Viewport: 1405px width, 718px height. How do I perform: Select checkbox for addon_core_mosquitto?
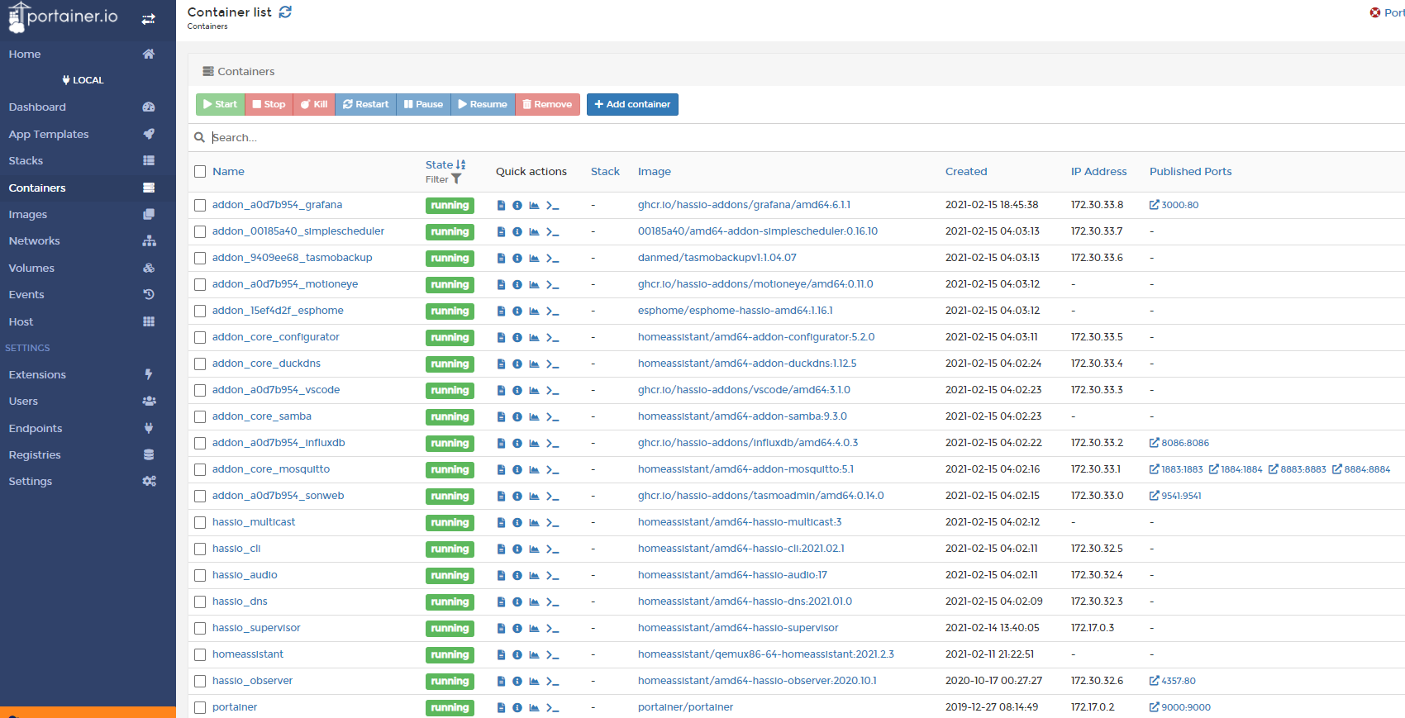pos(200,470)
